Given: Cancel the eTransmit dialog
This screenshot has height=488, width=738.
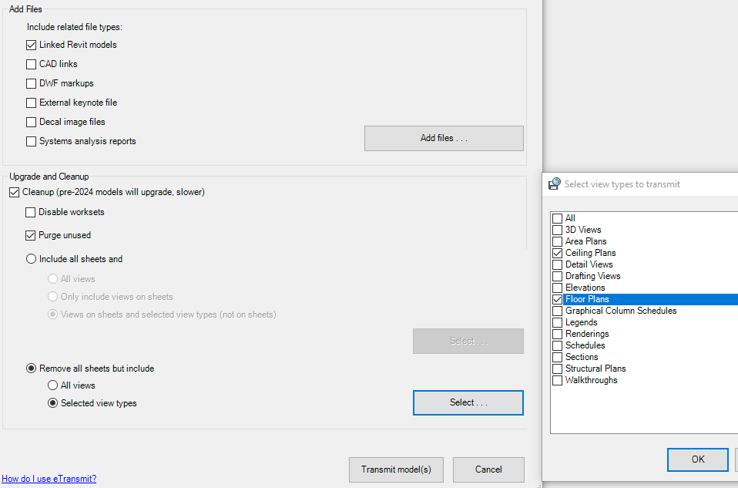Looking at the screenshot, I should (488, 469).
